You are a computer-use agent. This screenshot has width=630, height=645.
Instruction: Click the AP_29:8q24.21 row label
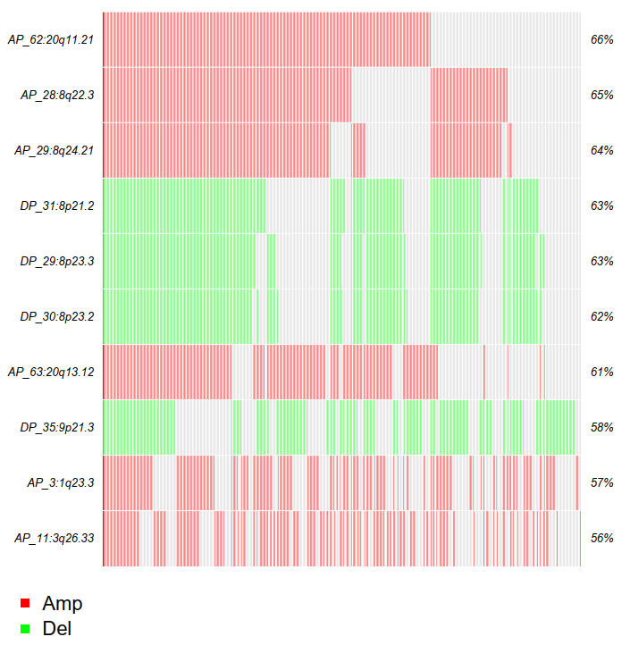tap(55, 150)
